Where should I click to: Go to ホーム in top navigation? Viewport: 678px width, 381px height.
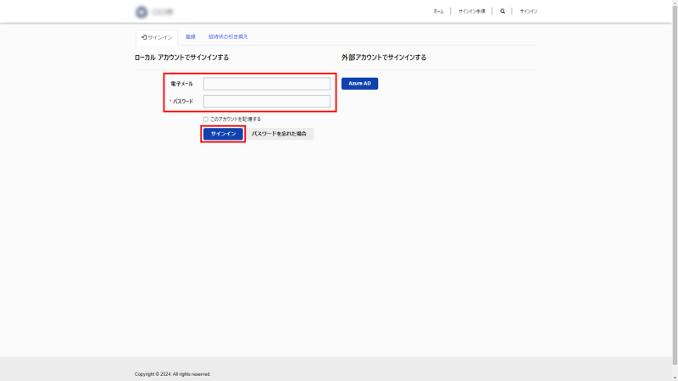438,12
